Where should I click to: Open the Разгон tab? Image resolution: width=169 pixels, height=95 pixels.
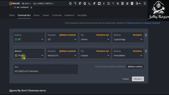[x=36, y=15]
